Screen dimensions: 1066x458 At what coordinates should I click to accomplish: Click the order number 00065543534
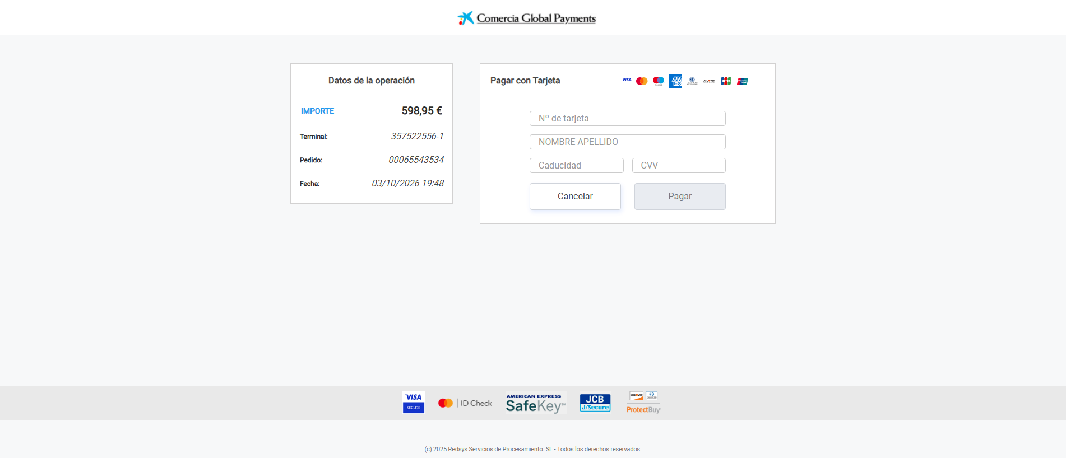(x=416, y=160)
